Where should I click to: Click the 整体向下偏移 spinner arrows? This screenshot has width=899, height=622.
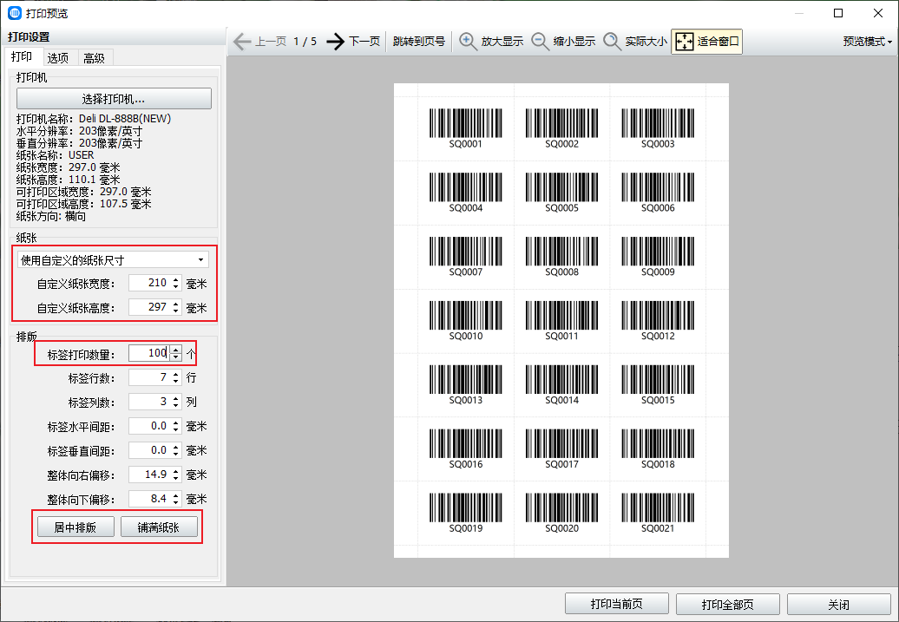coord(176,499)
